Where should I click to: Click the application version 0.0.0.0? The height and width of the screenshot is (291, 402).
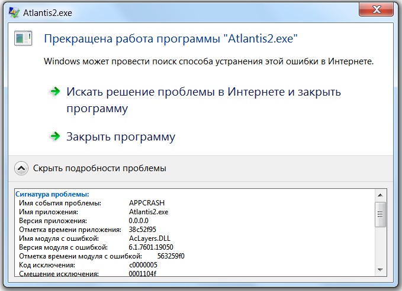pyautogui.click(x=139, y=221)
